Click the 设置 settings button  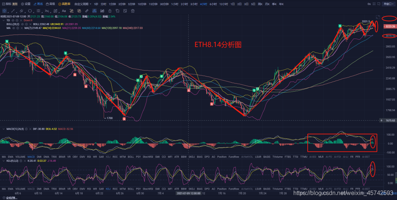coord(26,4)
